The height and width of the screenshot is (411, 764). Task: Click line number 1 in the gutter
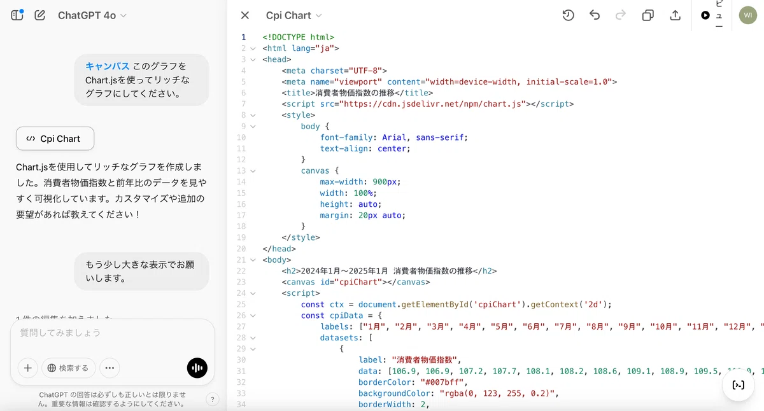click(243, 38)
